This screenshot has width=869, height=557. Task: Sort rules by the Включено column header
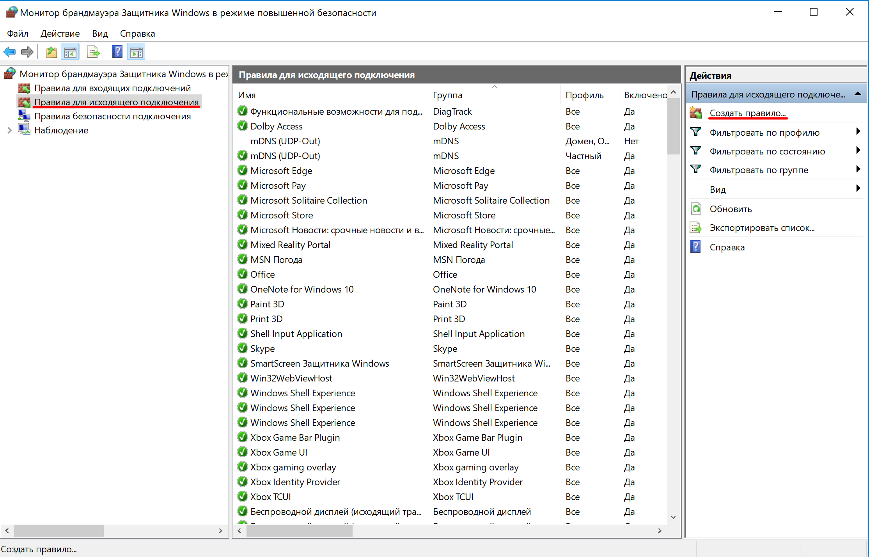(x=644, y=95)
